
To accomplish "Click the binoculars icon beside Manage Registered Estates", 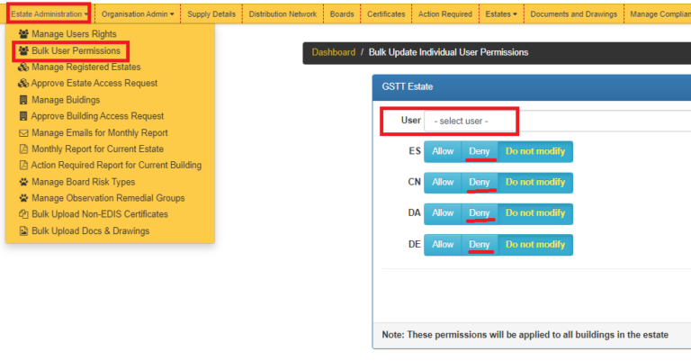I will (23, 68).
